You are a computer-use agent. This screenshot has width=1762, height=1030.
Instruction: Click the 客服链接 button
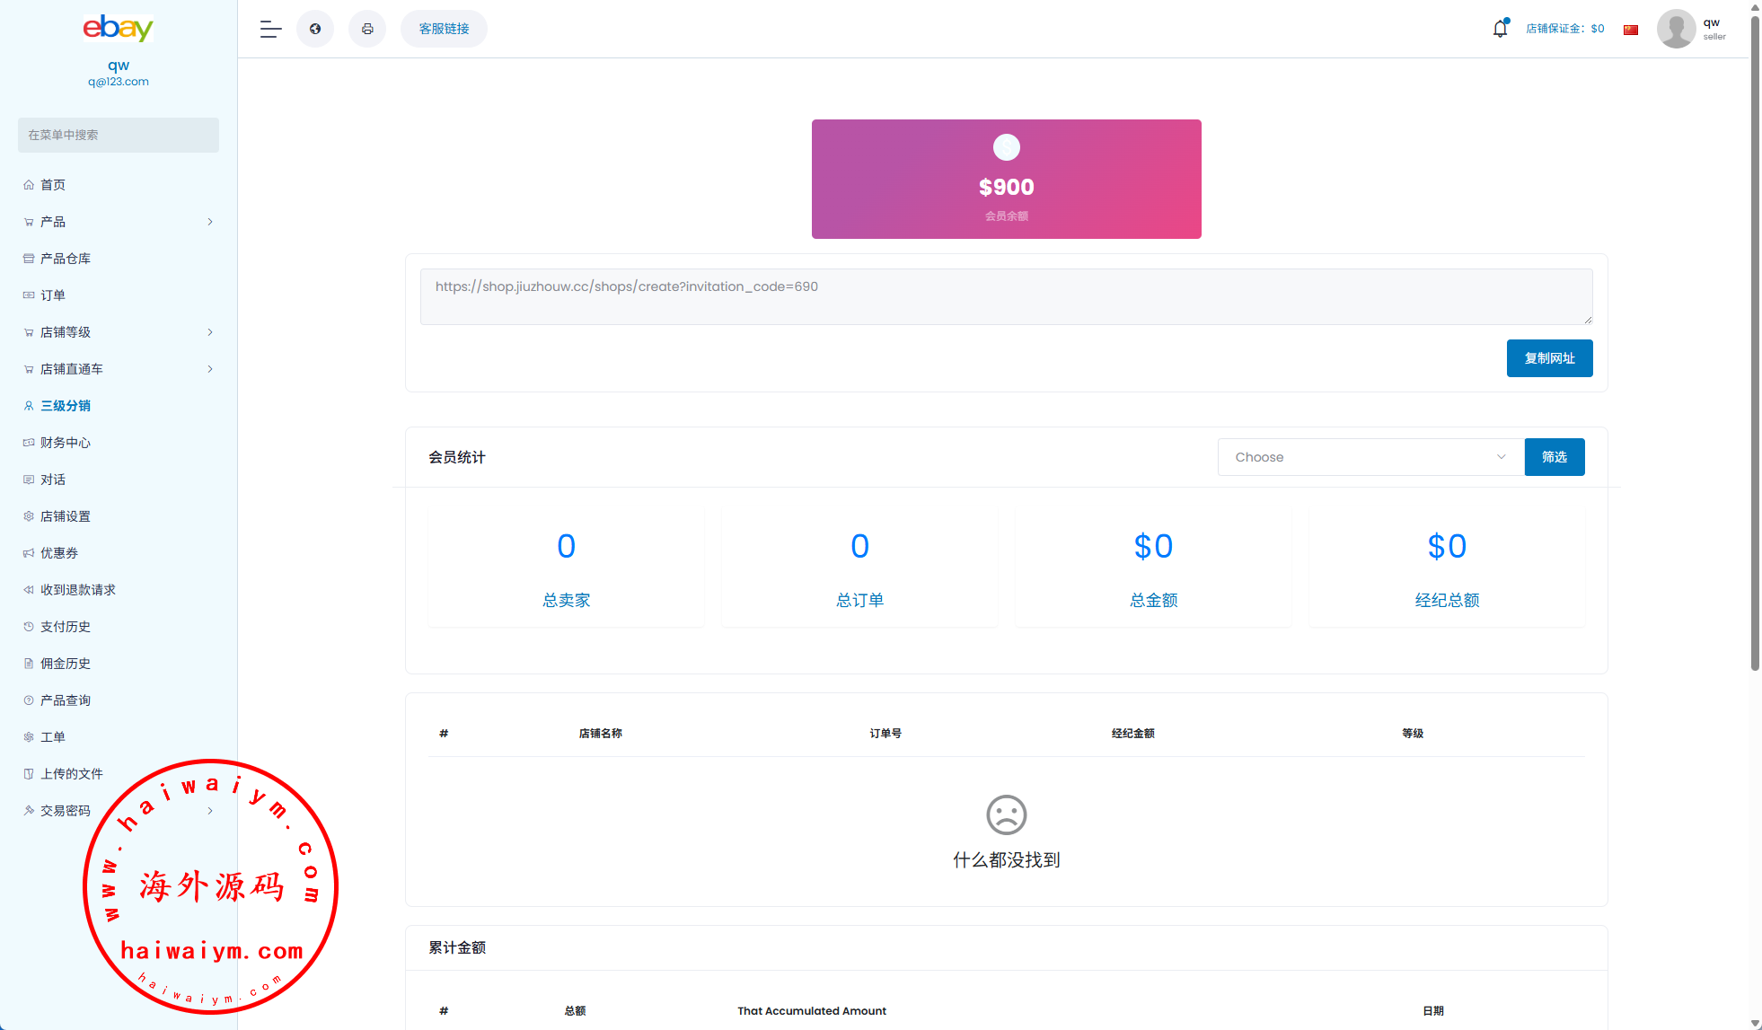click(x=444, y=29)
